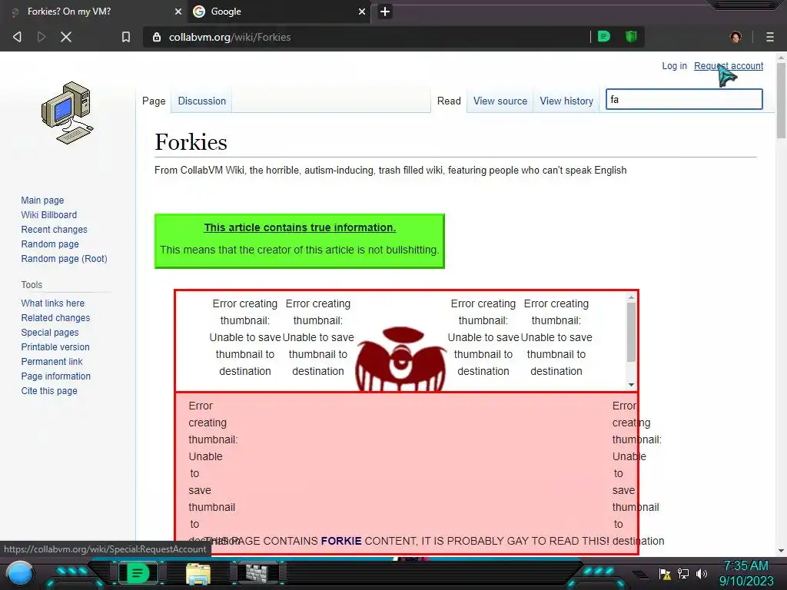This screenshot has width=787, height=590.
Task: Focus the wiki search field containing fa
Action: pos(684,99)
